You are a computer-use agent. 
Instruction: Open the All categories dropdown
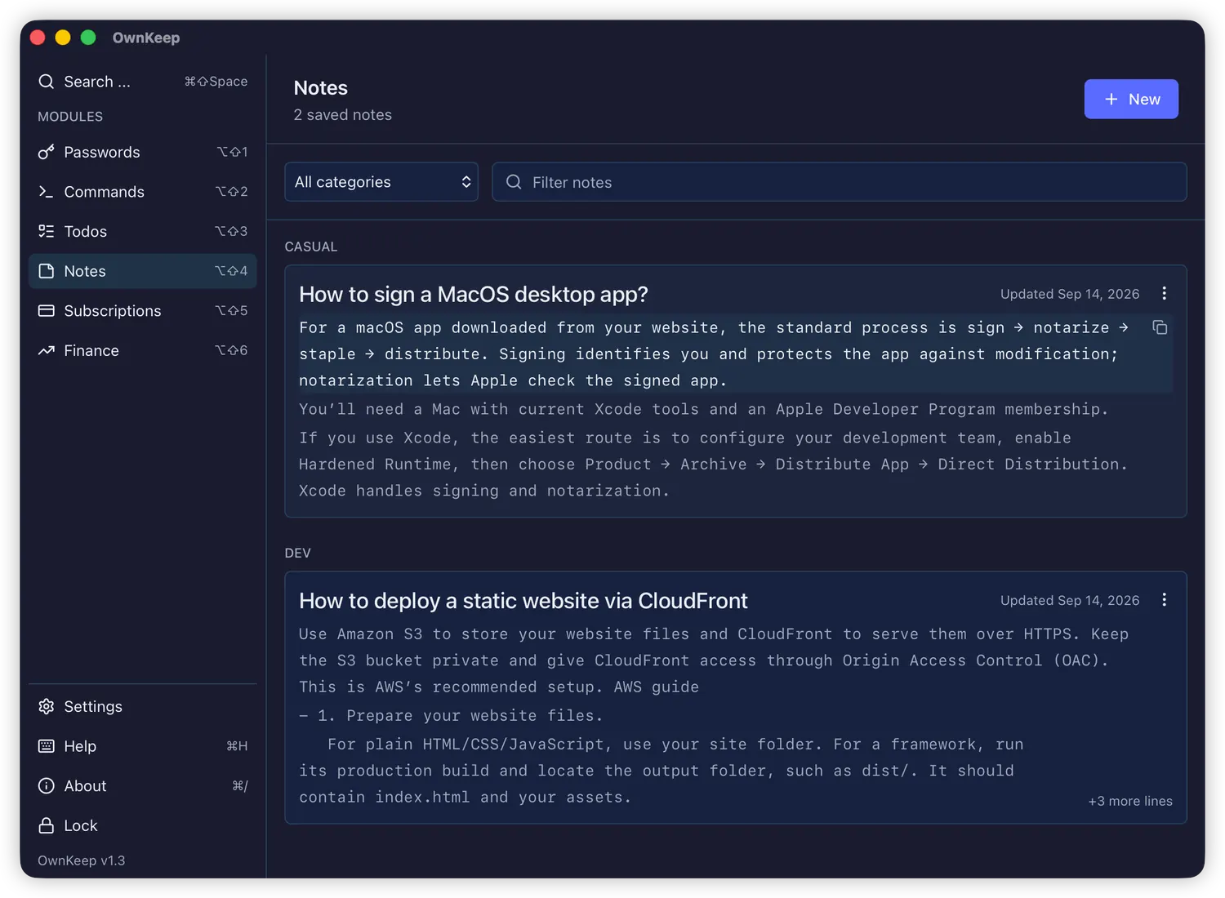point(381,182)
